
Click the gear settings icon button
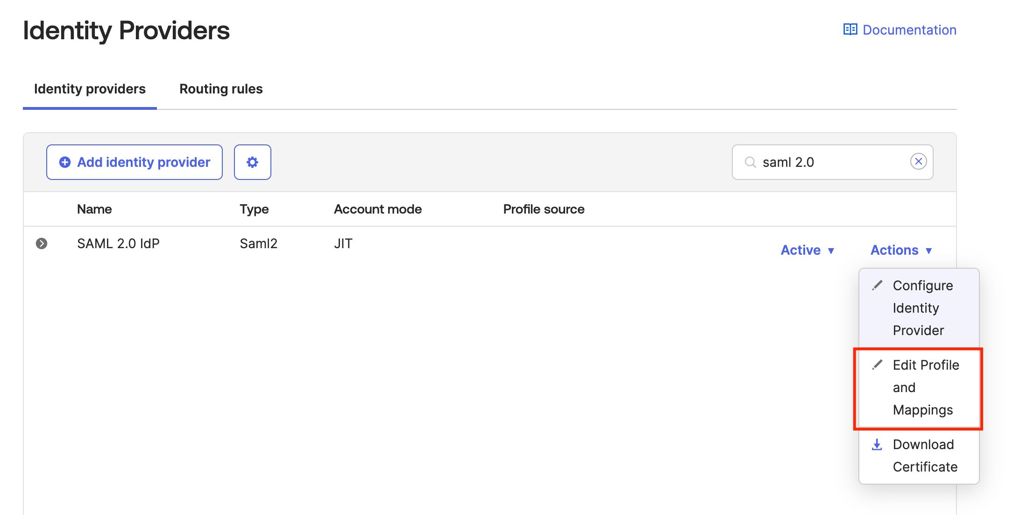[x=252, y=162]
